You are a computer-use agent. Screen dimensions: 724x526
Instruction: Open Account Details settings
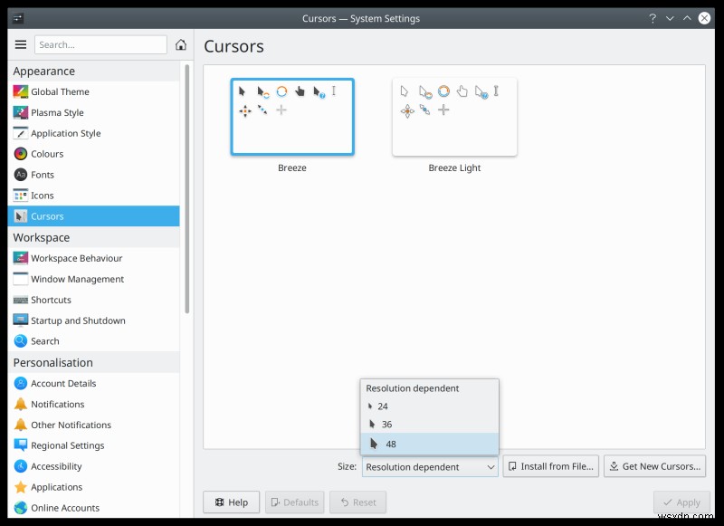(x=94, y=383)
